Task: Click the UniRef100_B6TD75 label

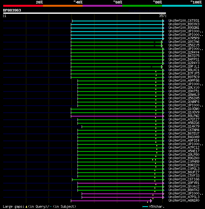Action: (184, 56)
